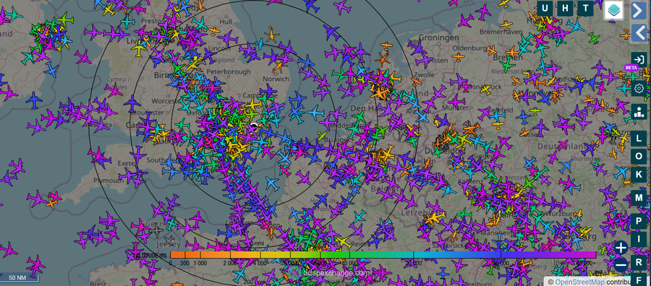Click the 50 NM scale bar

tap(20, 278)
